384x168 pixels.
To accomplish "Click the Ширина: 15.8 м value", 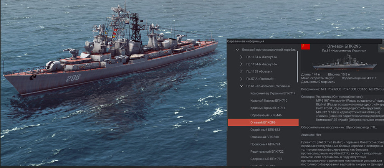I will [339, 74].
